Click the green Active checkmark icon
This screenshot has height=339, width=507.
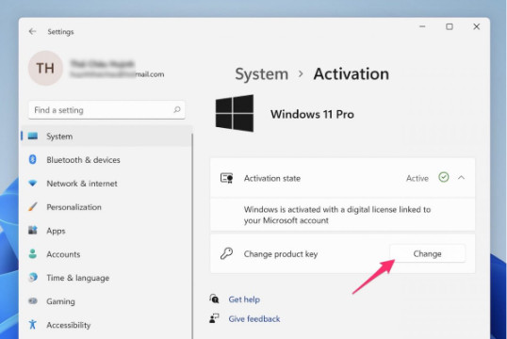444,177
